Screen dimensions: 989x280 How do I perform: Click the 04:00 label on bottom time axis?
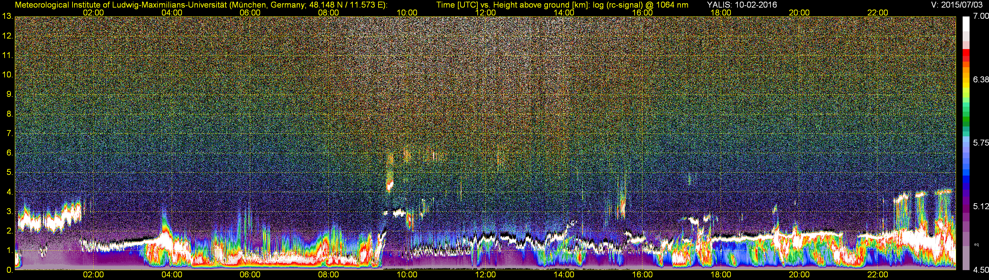172,275
